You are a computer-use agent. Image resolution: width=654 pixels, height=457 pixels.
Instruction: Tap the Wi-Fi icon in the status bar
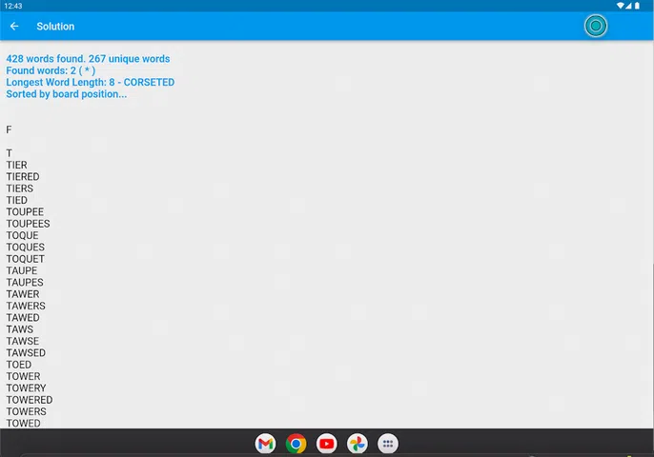coord(621,6)
